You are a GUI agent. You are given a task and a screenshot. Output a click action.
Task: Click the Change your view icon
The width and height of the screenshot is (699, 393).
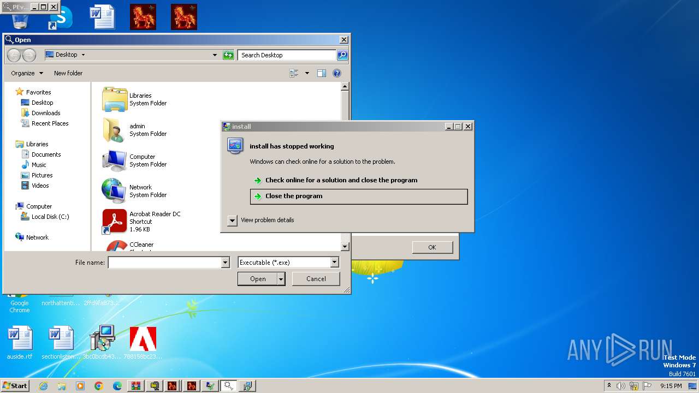coord(294,73)
